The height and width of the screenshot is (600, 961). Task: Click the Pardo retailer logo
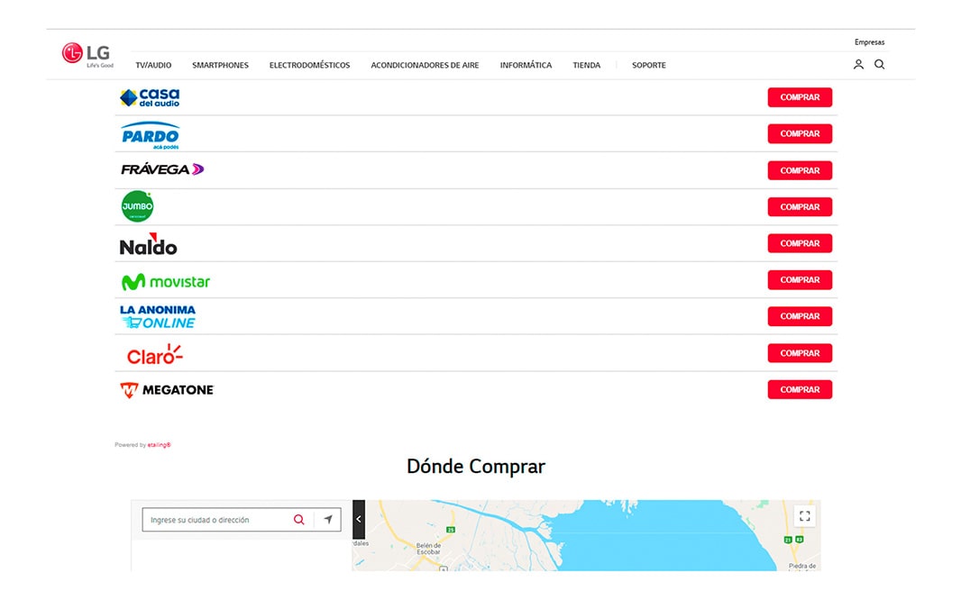[x=151, y=135]
